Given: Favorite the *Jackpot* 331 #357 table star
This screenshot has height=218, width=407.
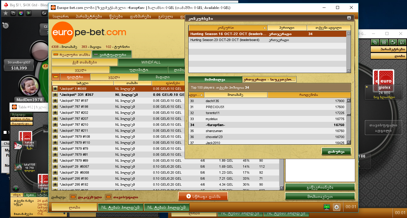Looking at the screenshot, I should pyautogui.click(x=55, y=95).
